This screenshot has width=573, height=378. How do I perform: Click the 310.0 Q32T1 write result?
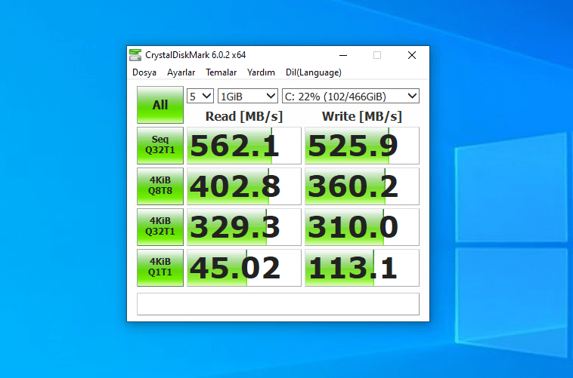coord(362,227)
